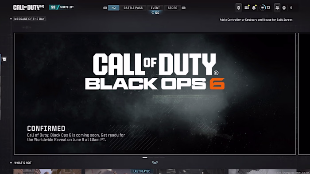Open the first What's Hot thumbnail

(47, 171)
